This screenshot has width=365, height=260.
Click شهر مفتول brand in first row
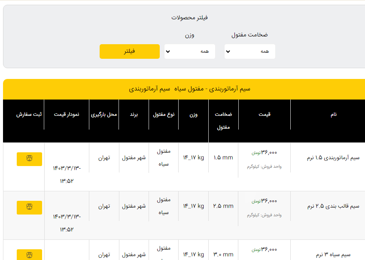pos(134,157)
